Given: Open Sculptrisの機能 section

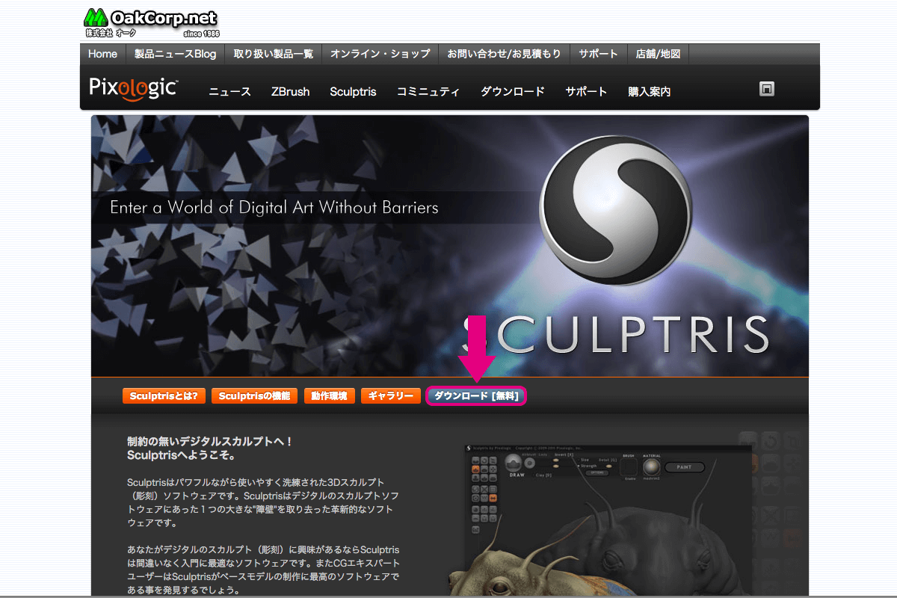Looking at the screenshot, I should pos(254,396).
